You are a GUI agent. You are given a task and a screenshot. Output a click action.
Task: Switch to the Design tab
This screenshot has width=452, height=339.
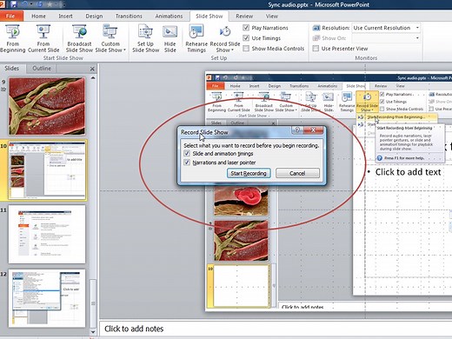tap(94, 17)
